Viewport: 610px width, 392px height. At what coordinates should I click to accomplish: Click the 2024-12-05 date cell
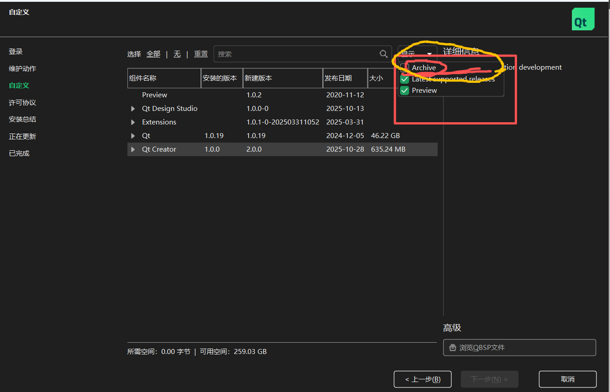coord(345,136)
